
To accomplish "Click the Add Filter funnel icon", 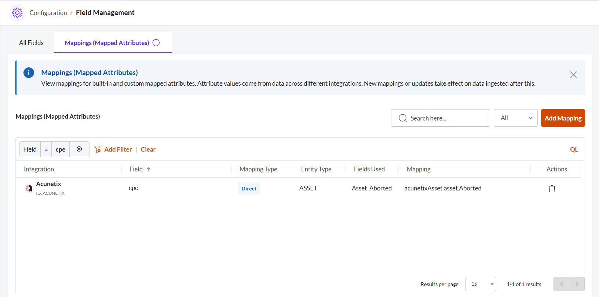I will (x=98, y=149).
